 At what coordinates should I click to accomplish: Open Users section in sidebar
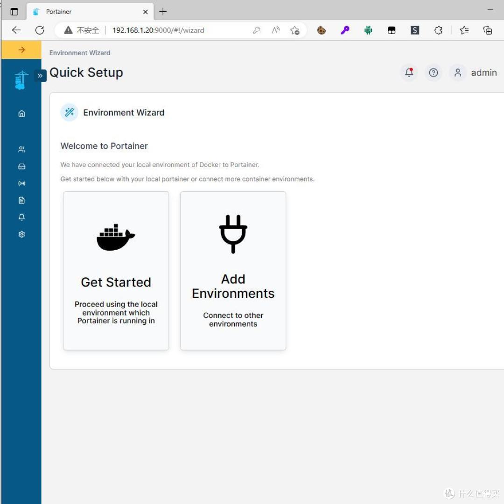21,149
